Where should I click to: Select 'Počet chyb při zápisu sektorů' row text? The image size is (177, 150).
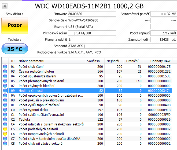point(40,144)
